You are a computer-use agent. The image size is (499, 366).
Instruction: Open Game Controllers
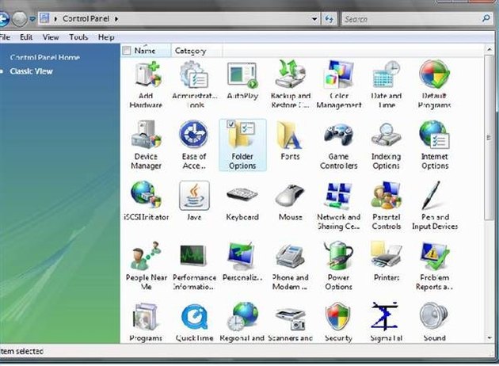pyautogui.click(x=339, y=145)
